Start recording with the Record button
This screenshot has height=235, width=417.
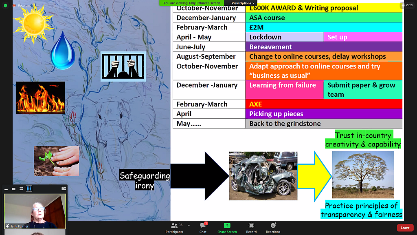click(251, 228)
